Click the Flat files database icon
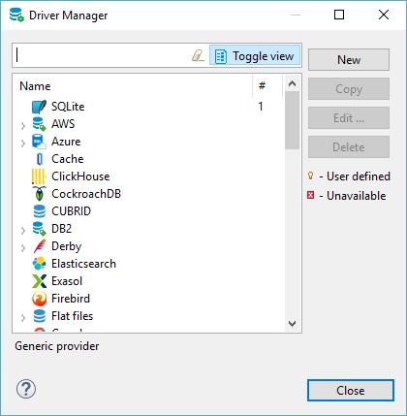The height and width of the screenshot is (416, 407). [39, 316]
